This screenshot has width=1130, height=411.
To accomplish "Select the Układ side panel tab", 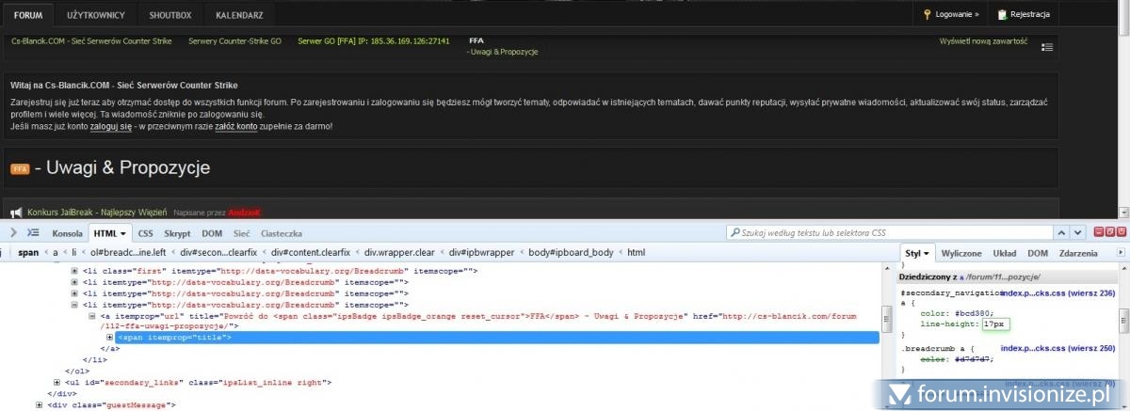I will click(x=1005, y=253).
